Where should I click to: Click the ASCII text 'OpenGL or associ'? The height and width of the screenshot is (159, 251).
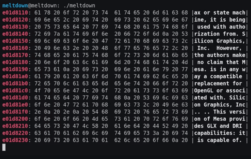click(x=220, y=90)
